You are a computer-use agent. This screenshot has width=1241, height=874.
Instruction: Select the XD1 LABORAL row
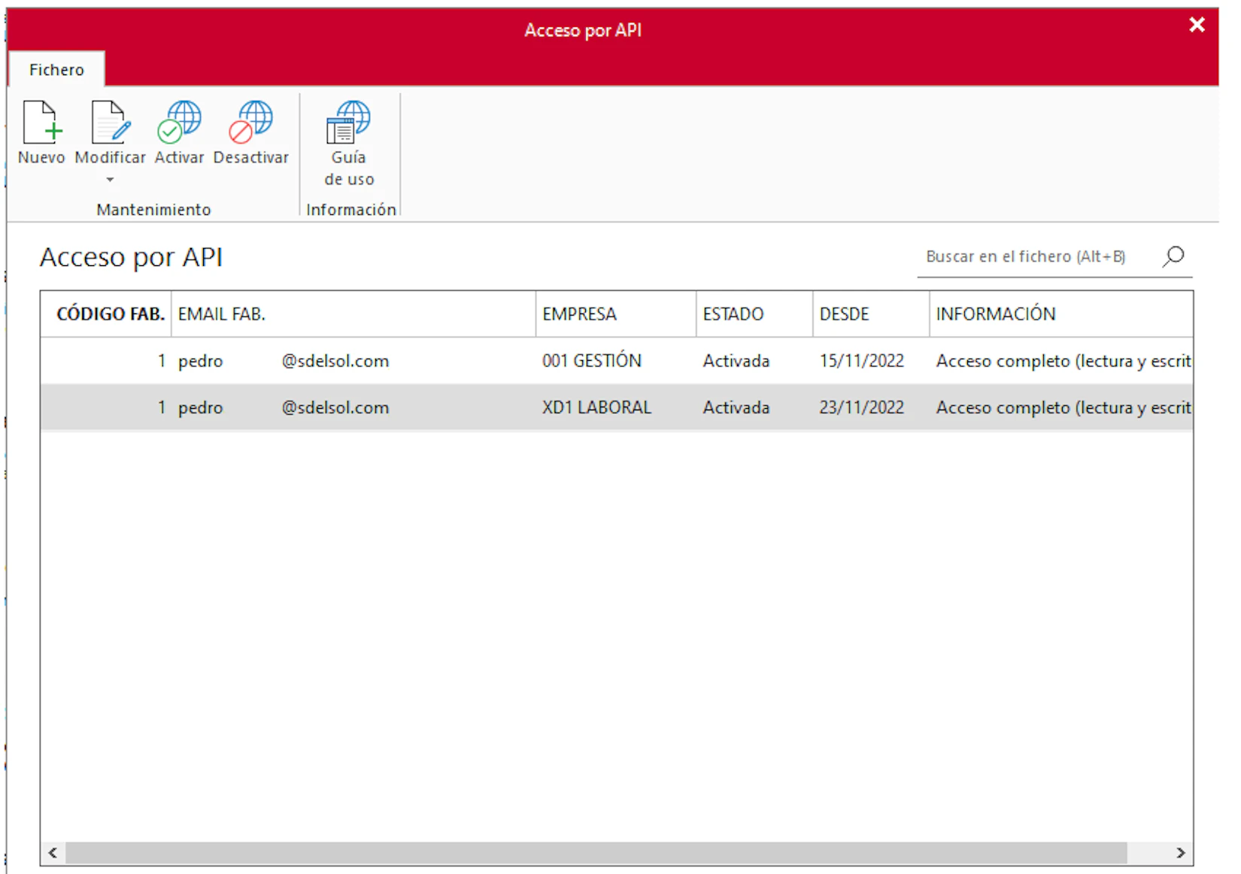click(x=596, y=407)
